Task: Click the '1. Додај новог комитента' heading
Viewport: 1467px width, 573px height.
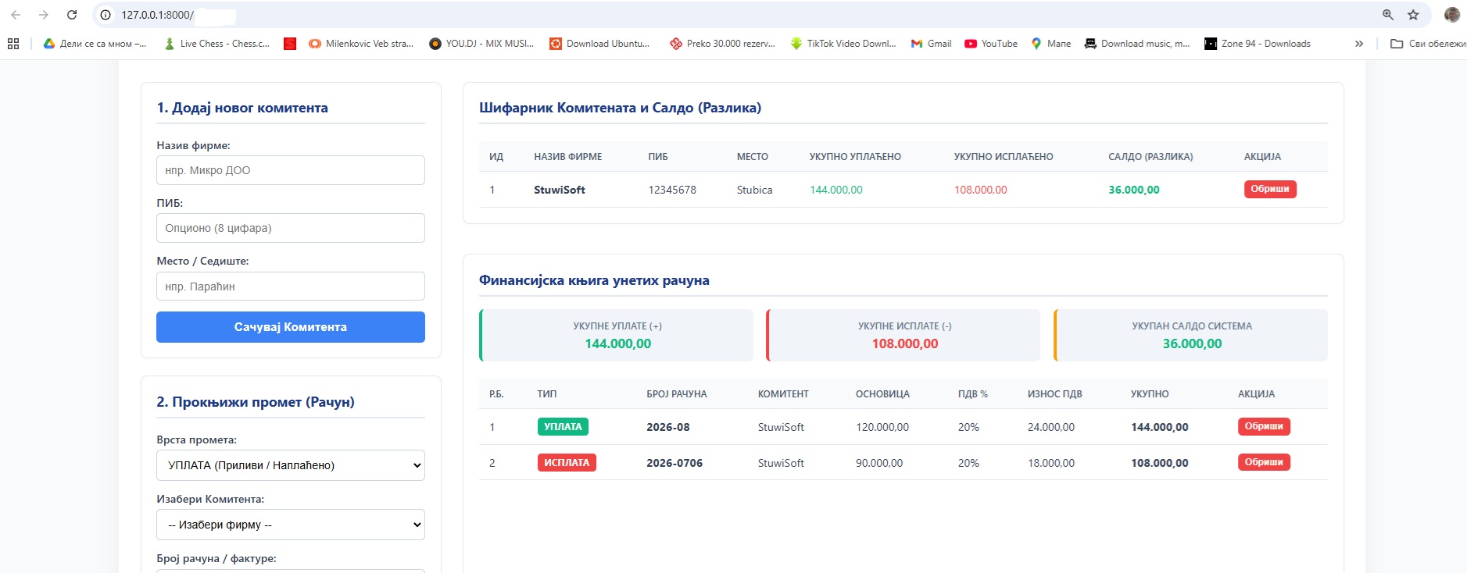Action: 242,108
